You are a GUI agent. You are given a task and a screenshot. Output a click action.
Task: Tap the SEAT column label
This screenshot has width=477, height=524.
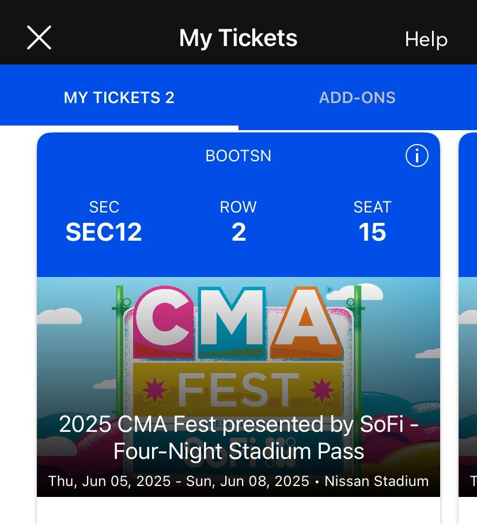372,207
